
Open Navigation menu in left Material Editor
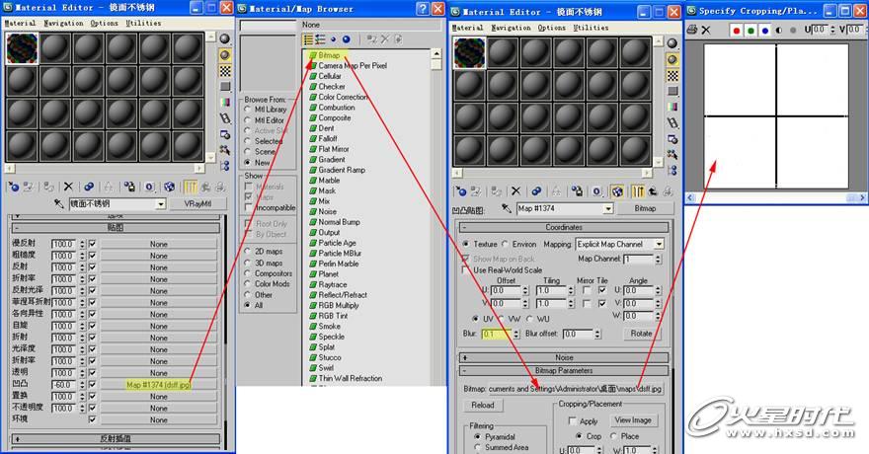pos(63,24)
